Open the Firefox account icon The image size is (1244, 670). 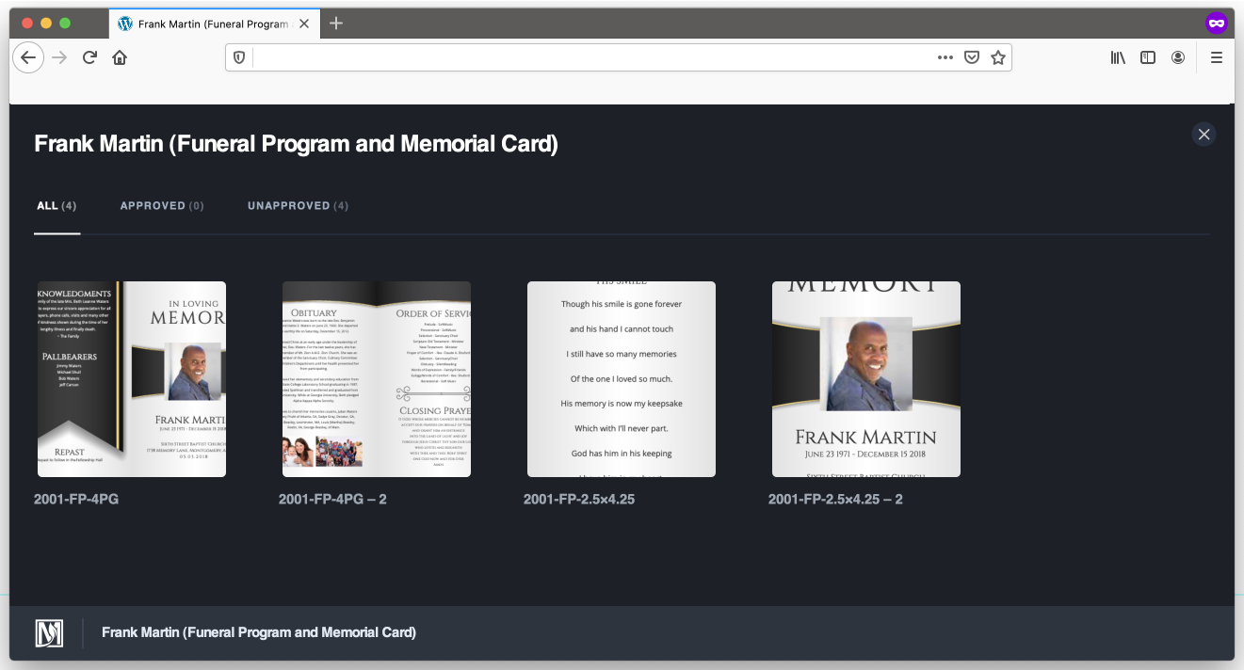(x=1178, y=57)
